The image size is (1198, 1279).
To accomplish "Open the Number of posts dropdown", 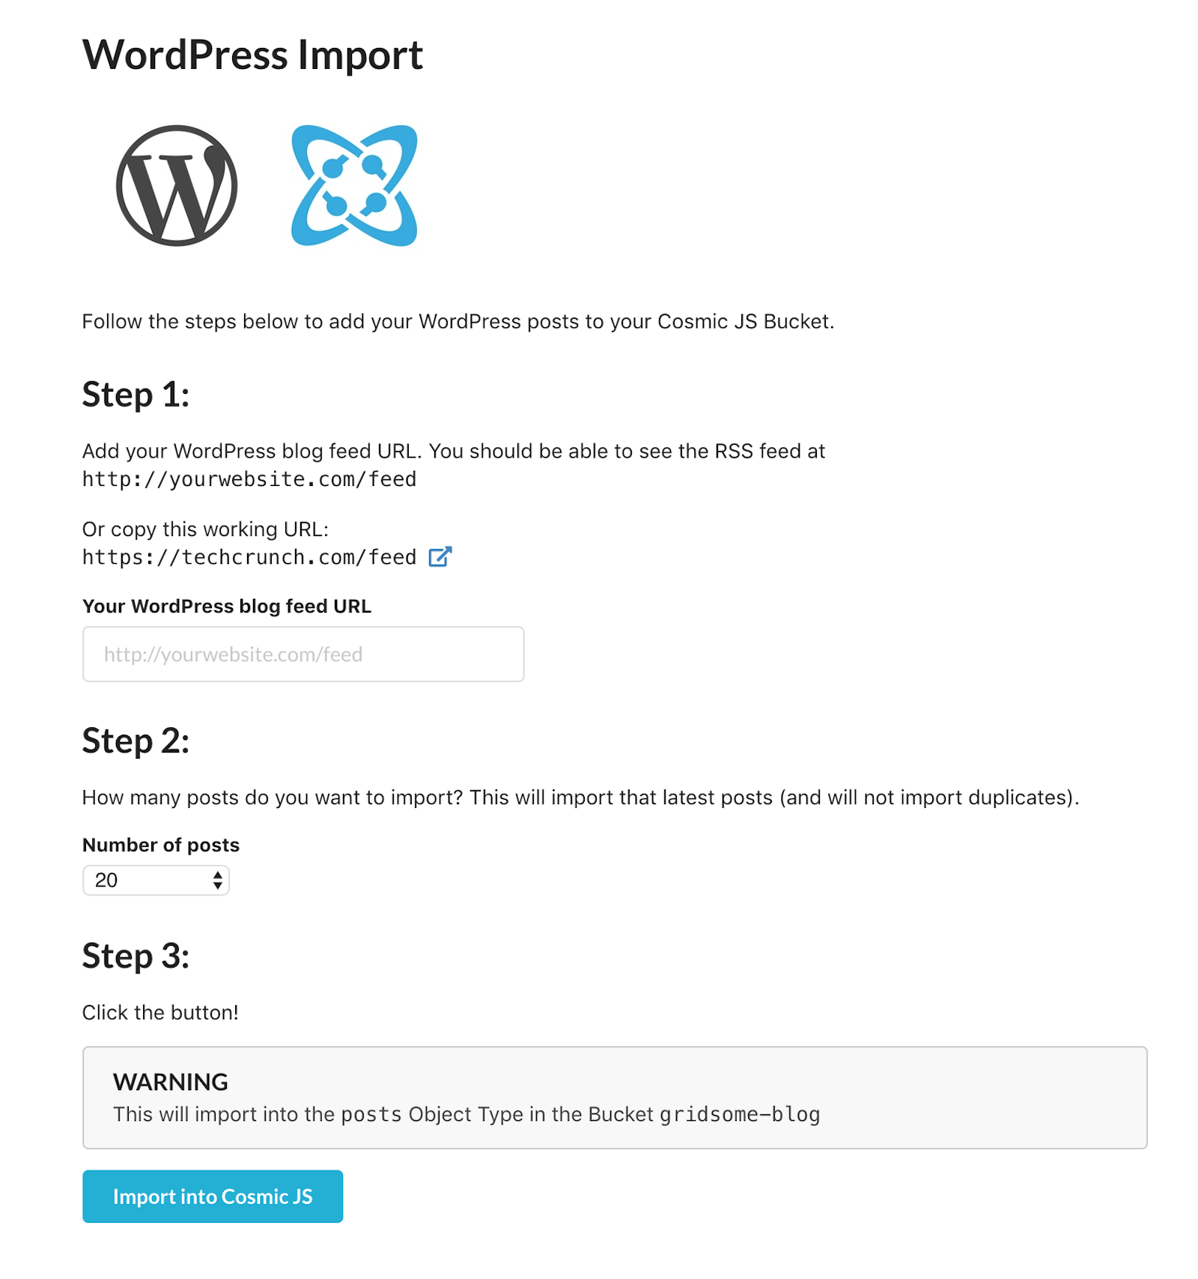I will 156,881.
